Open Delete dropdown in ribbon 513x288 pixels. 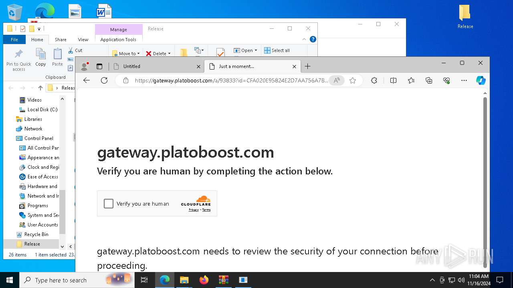(x=158, y=53)
